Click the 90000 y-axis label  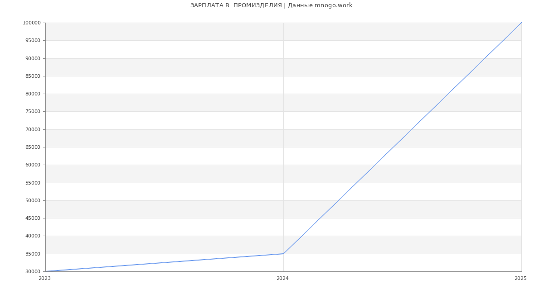click(33, 58)
